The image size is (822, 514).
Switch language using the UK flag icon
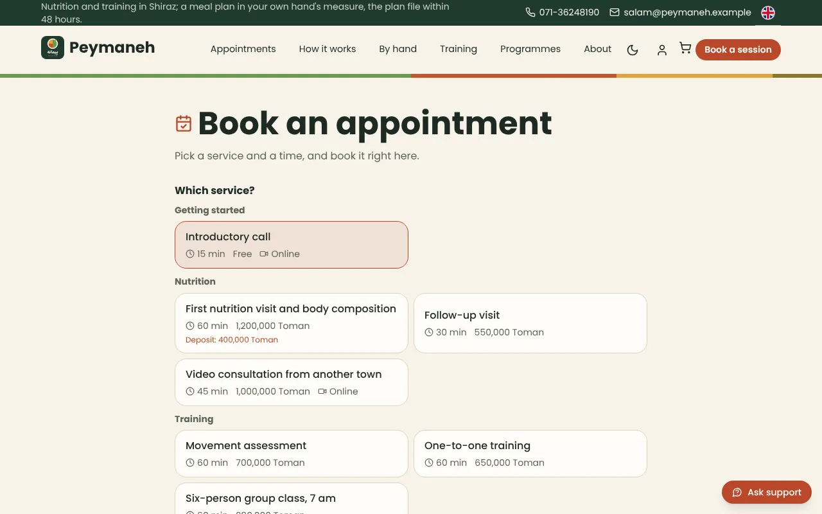coord(768,13)
